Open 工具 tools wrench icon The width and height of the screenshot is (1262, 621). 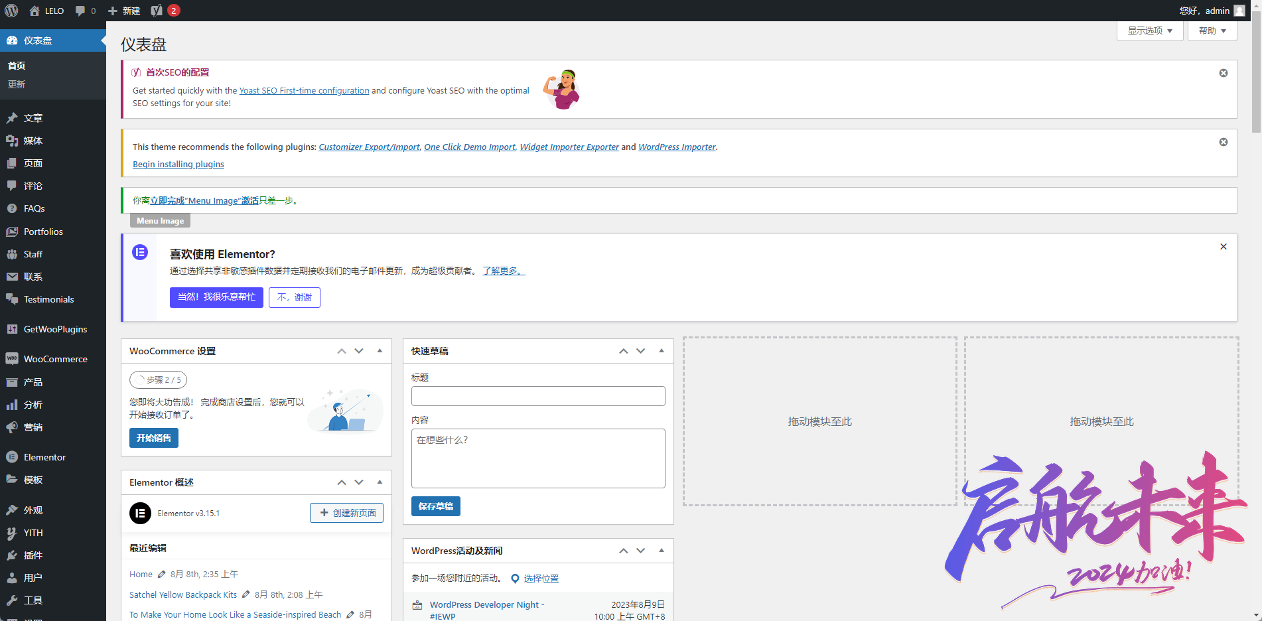tap(12, 600)
